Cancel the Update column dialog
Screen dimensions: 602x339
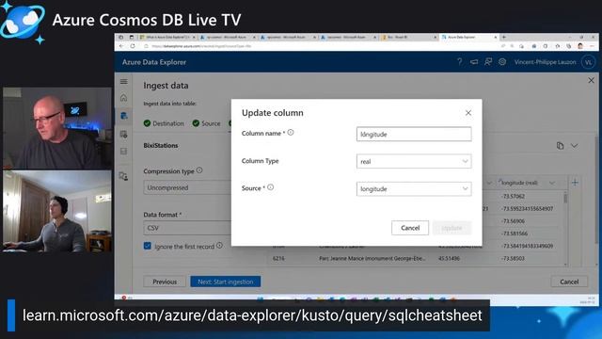point(410,228)
